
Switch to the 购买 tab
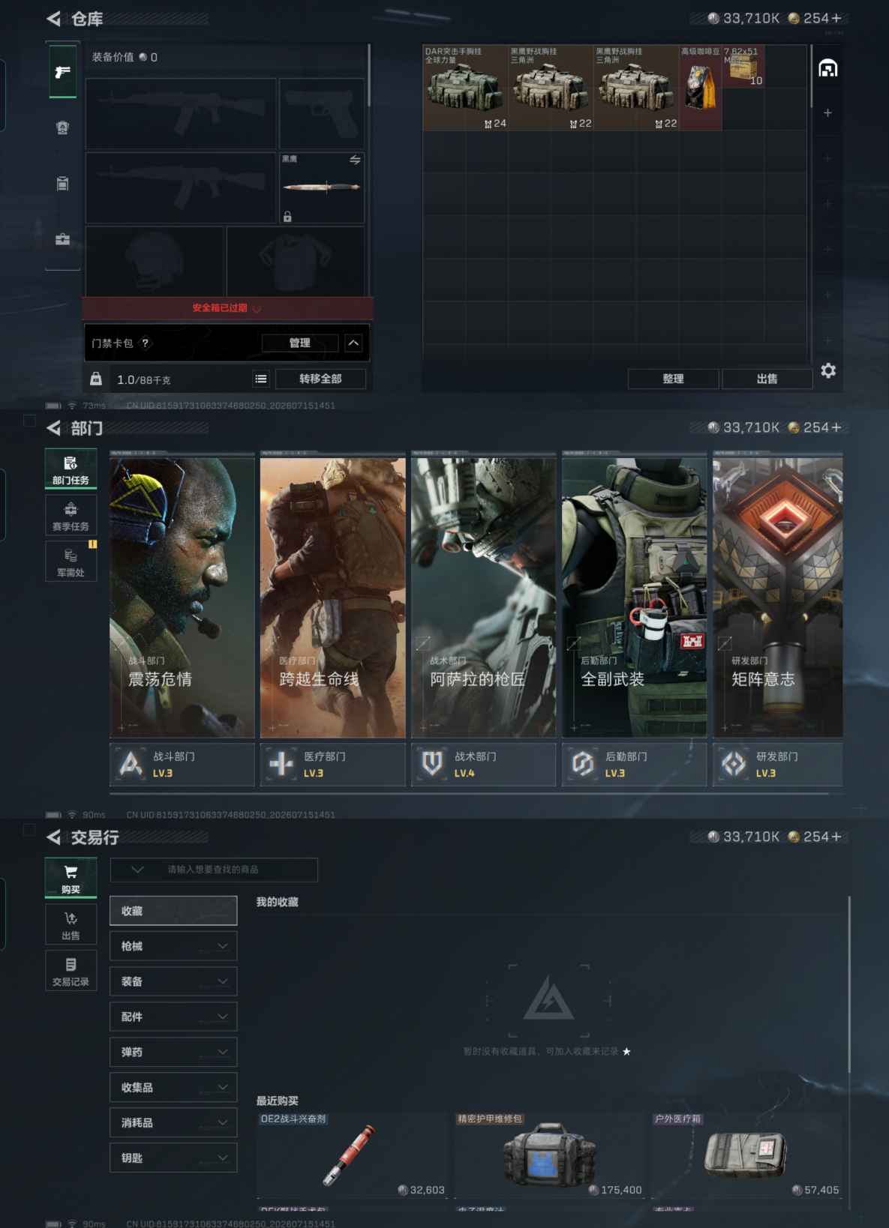coord(71,879)
